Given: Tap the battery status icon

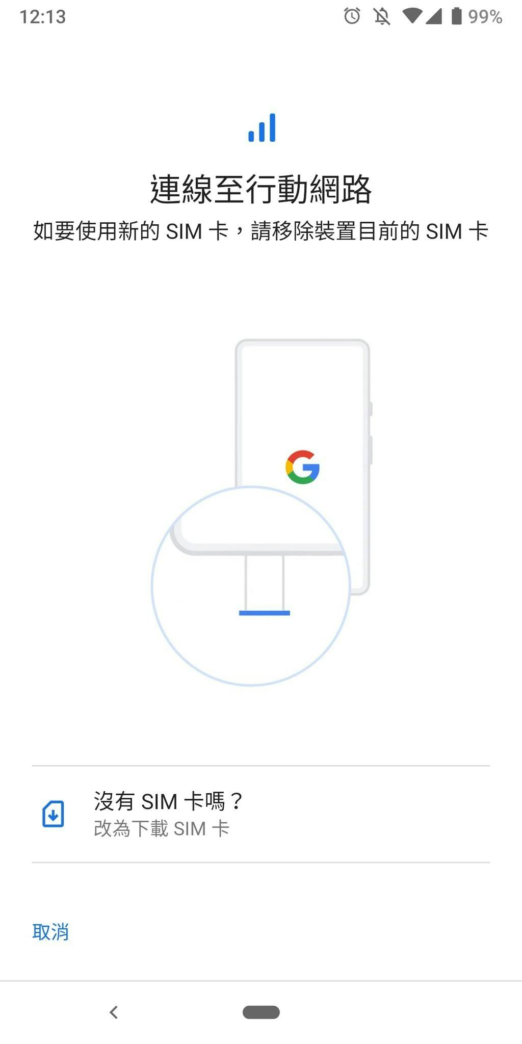Looking at the screenshot, I should tap(456, 16).
